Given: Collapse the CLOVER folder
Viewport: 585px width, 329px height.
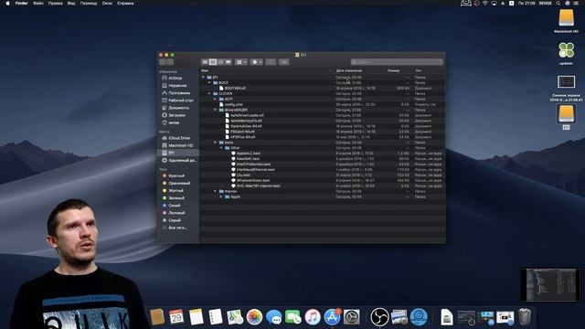Looking at the screenshot, I should [209, 93].
